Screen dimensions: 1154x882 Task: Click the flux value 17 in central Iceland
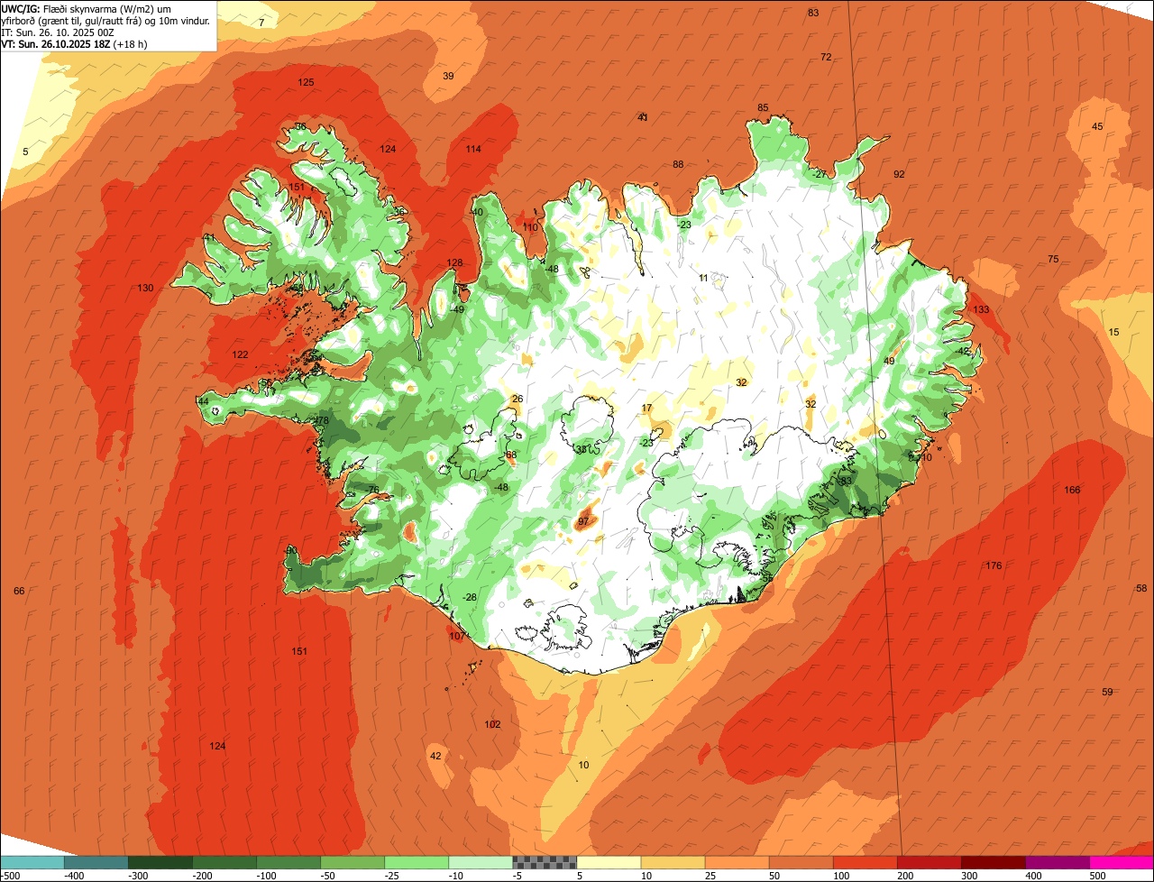click(646, 408)
